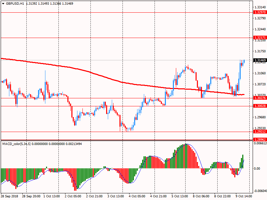Click the 1.31060 price axis value
This screenshot has height=200, width=267.
click(x=260, y=73)
